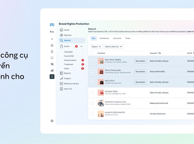Open the Other drafts link
This screenshot has width=194, height=144.
[67, 68]
